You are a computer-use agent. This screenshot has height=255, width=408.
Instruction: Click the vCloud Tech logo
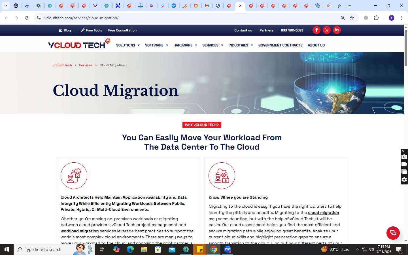coord(79,44)
